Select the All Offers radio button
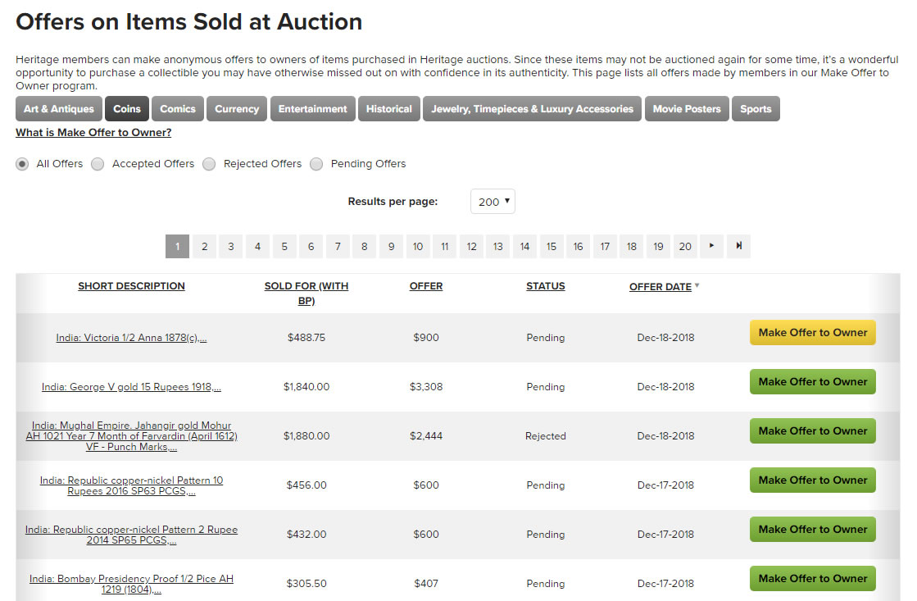This screenshot has width=917, height=601. point(22,164)
